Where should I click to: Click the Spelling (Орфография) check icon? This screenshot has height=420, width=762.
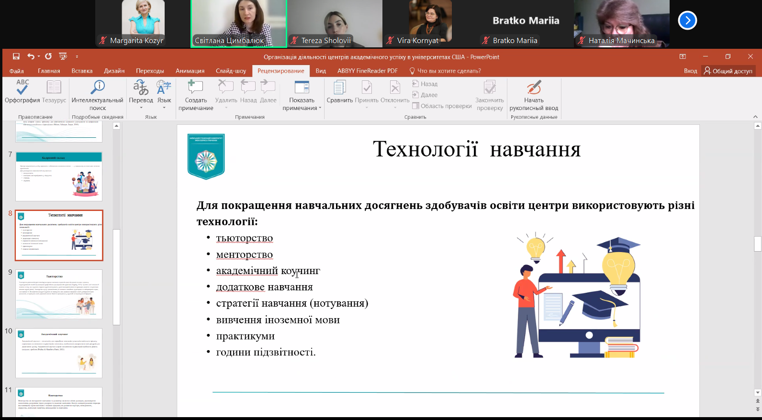coord(22,88)
